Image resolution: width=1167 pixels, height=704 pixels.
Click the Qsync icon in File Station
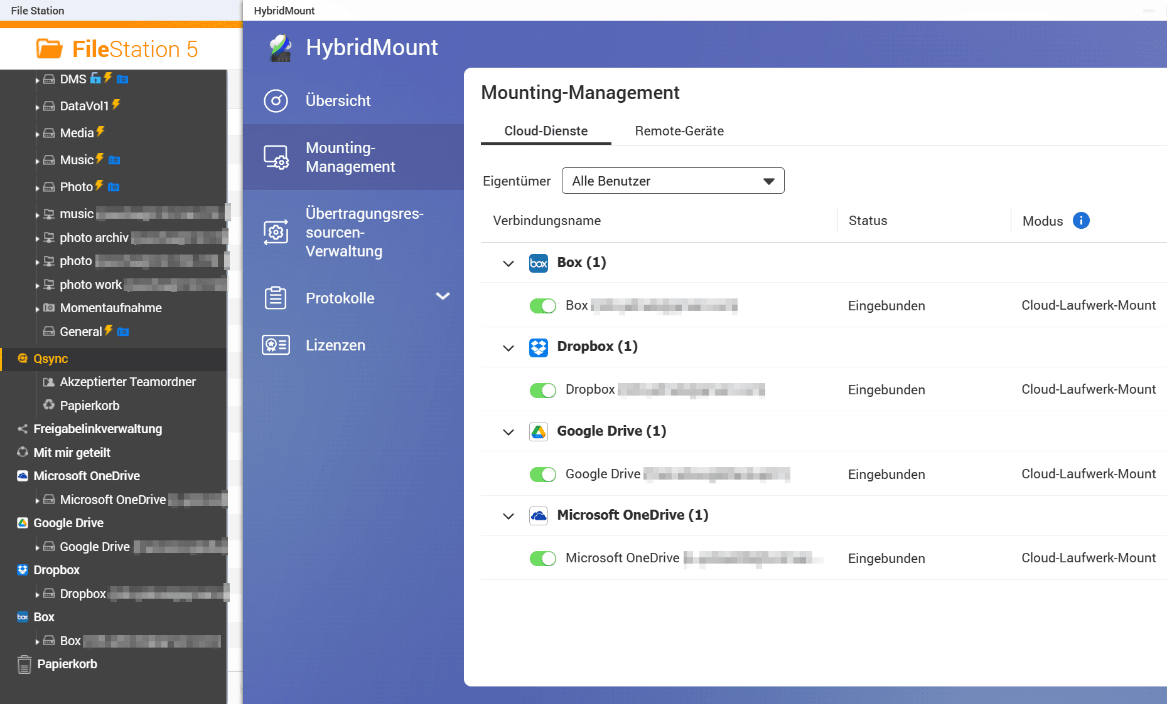coord(23,358)
